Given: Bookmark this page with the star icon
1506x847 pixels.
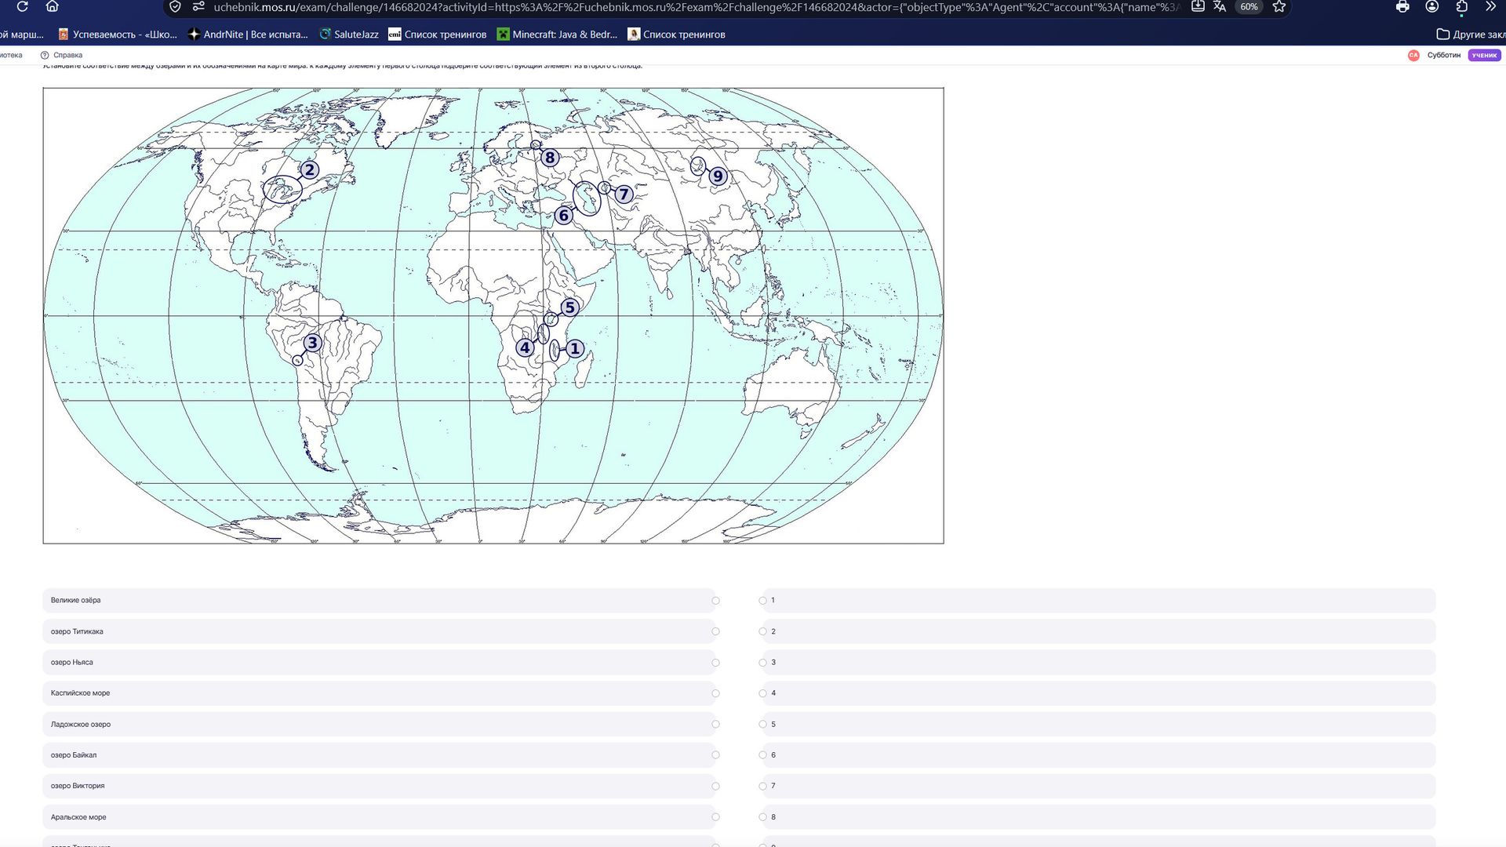Looking at the screenshot, I should click(1279, 6).
